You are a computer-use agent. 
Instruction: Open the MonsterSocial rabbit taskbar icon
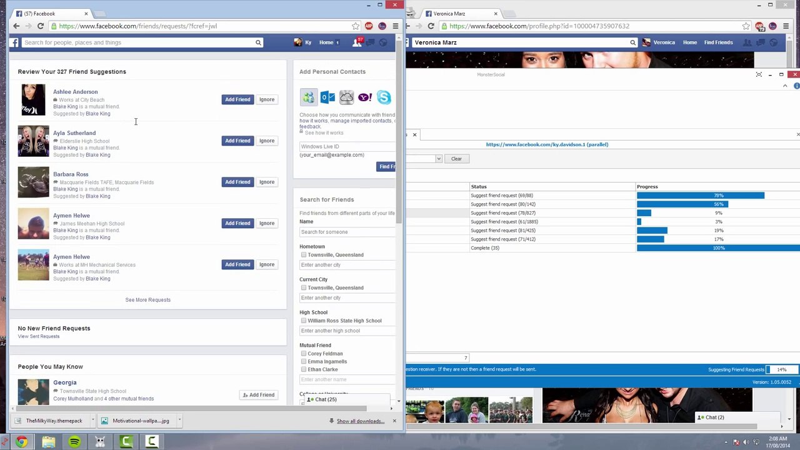[x=100, y=442]
